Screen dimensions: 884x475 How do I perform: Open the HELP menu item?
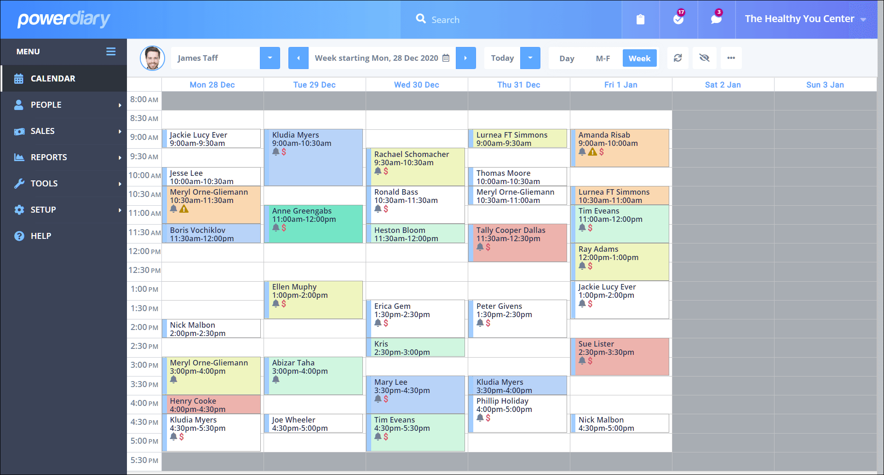(x=64, y=236)
